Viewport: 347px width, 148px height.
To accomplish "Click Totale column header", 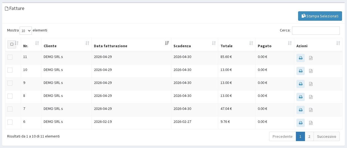I will (237, 44).
